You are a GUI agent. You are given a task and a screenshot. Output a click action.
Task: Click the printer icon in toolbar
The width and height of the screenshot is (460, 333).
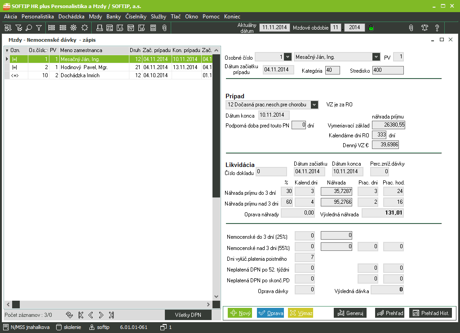[99, 28]
